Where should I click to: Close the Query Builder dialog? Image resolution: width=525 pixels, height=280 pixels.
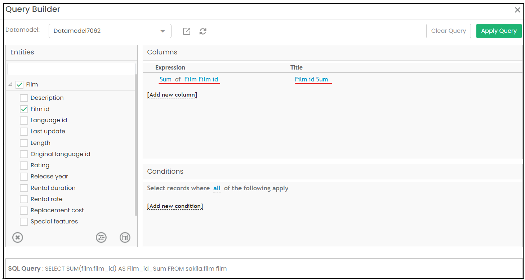click(x=517, y=10)
